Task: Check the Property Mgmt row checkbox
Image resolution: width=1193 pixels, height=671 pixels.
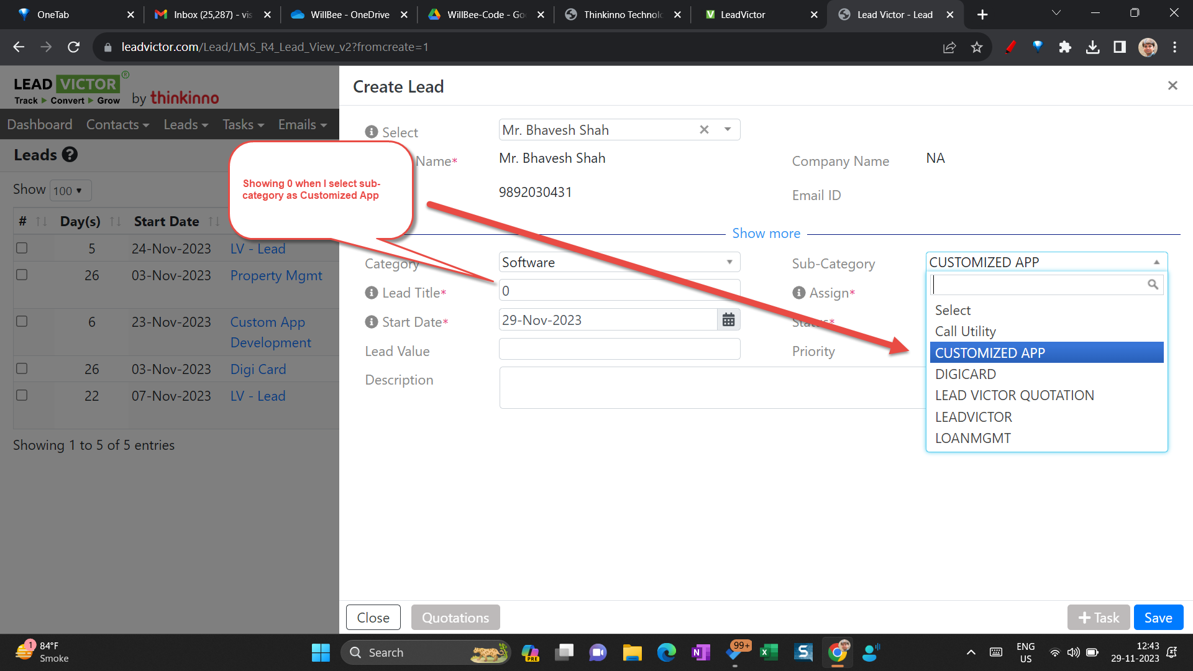Action: point(22,275)
